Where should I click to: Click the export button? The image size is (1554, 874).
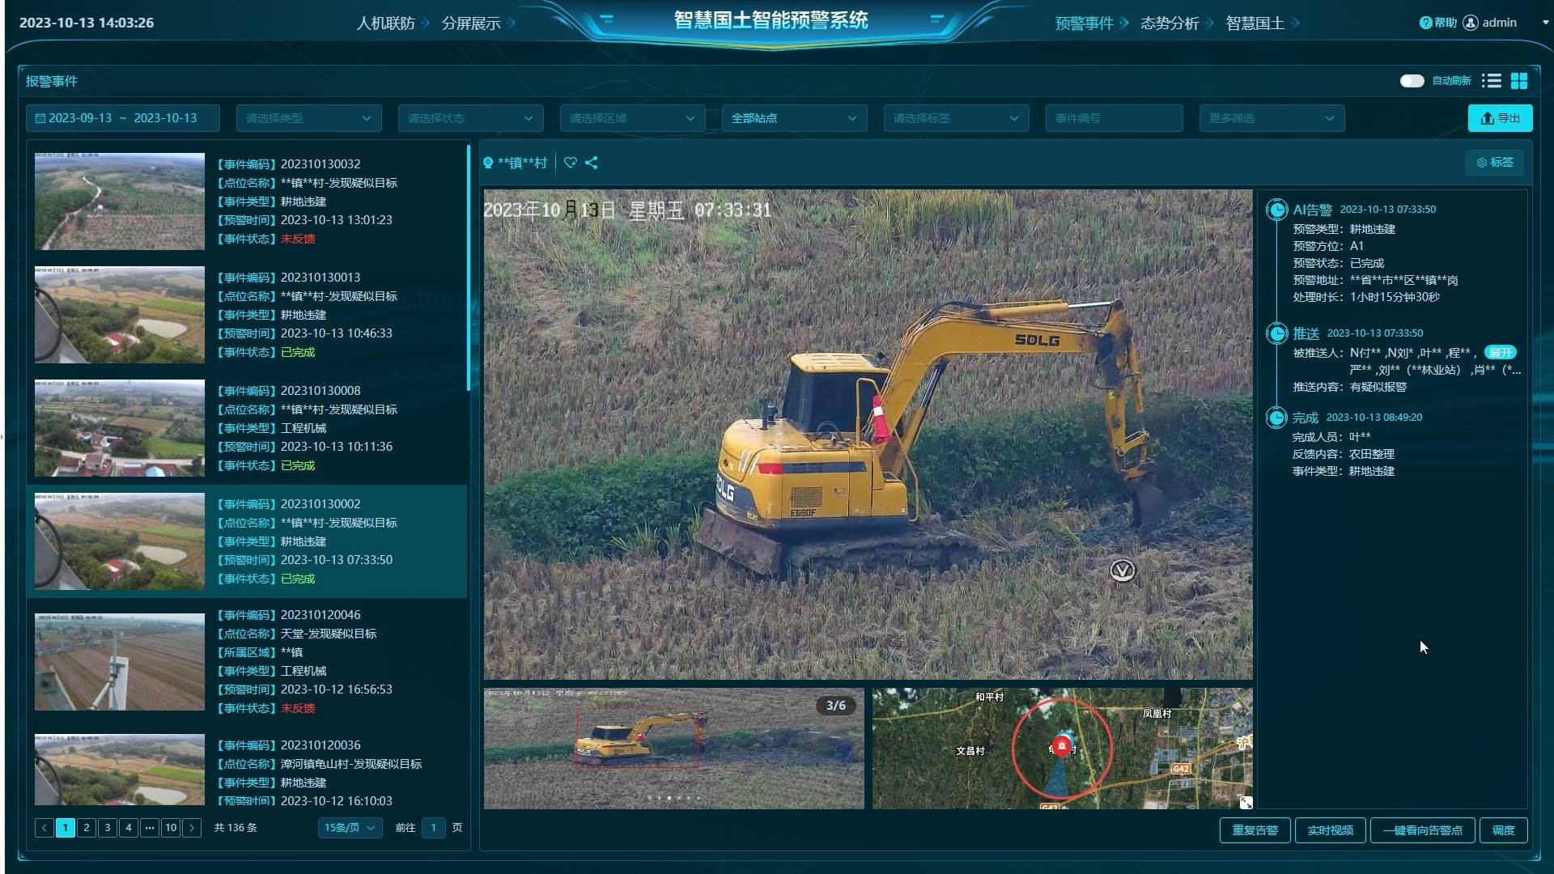(x=1500, y=118)
